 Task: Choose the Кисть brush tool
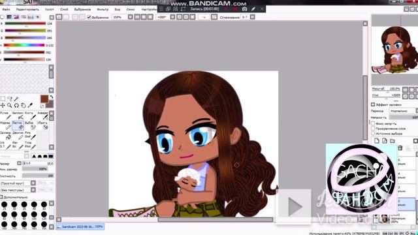point(30,116)
